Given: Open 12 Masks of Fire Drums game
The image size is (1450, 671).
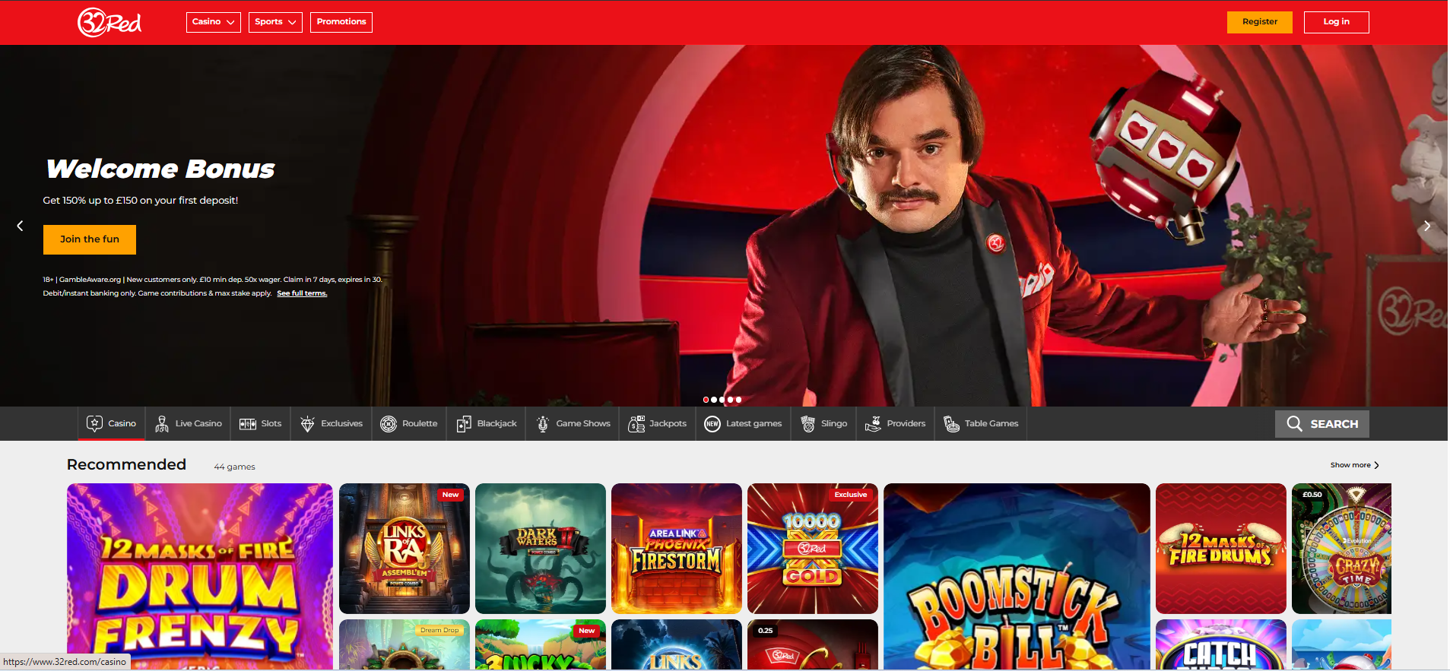Looking at the screenshot, I should click(1221, 549).
